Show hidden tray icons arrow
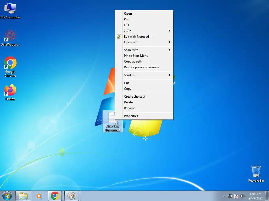Screen dimensions: 269x201 (223, 196)
